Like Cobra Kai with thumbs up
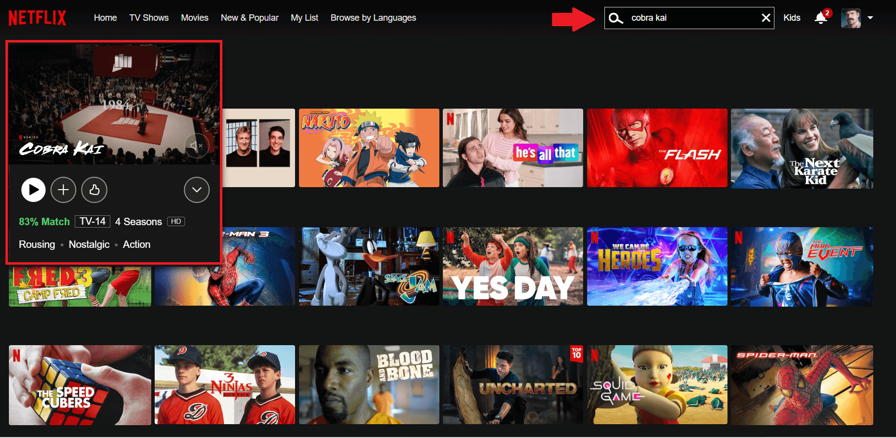The width and height of the screenshot is (896, 438). [x=94, y=190]
